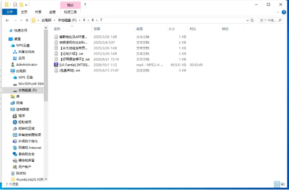This screenshot has width=289, height=190.
Task: Switch to details view in the status bar
Action: pos(277,184)
